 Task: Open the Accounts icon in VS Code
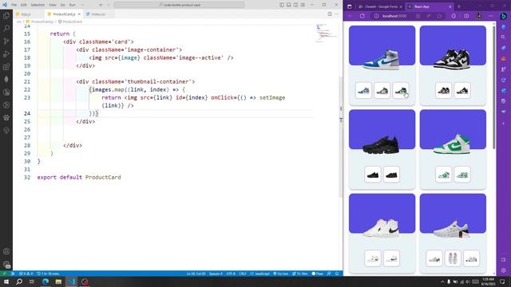[6, 252]
